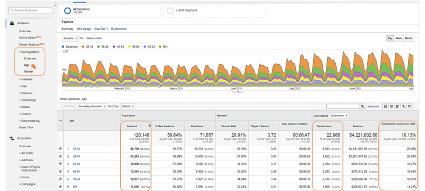Click the Add Segment box
The image size is (425, 191).
tap(214, 11)
